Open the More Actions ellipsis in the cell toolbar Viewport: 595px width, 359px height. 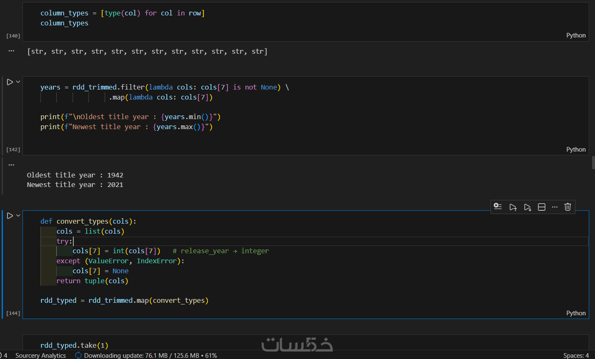click(x=555, y=207)
